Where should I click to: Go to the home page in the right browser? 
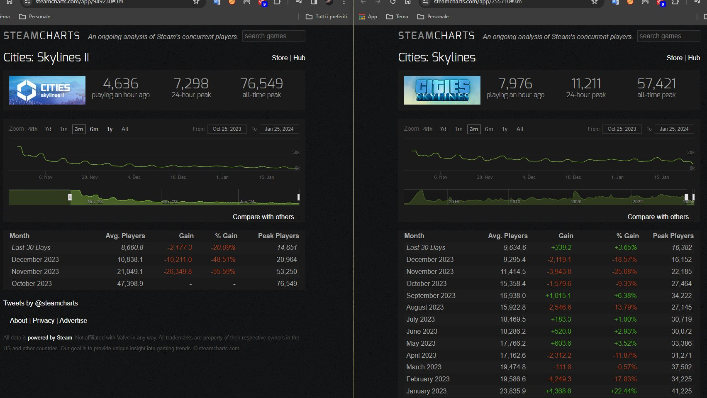coord(408,2)
